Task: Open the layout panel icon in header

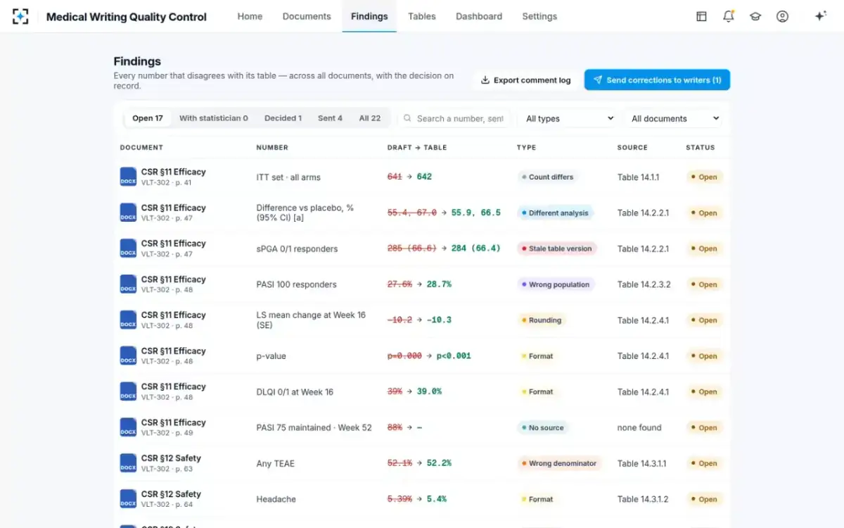Action: pyautogui.click(x=701, y=16)
